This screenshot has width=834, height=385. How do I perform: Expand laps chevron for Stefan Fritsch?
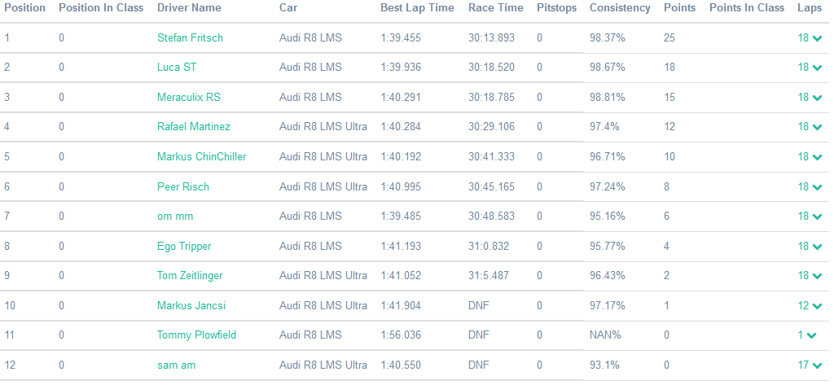click(817, 38)
